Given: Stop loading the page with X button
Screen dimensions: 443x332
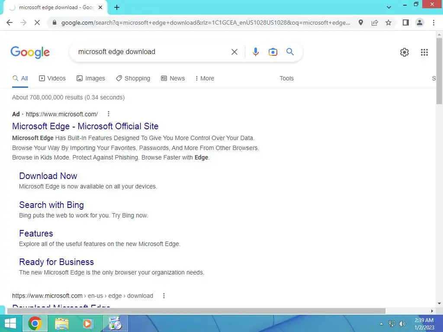Looking at the screenshot, I should (x=37, y=22).
